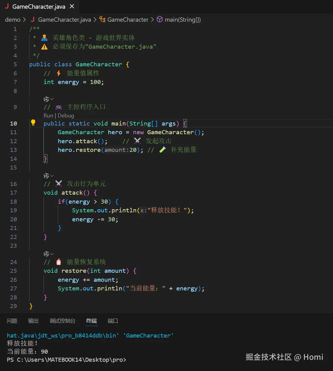The width and height of the screenshot is (333, 371).
Task: Click the Java icon in breadcrumb path
Action: (x=33, y=20)
